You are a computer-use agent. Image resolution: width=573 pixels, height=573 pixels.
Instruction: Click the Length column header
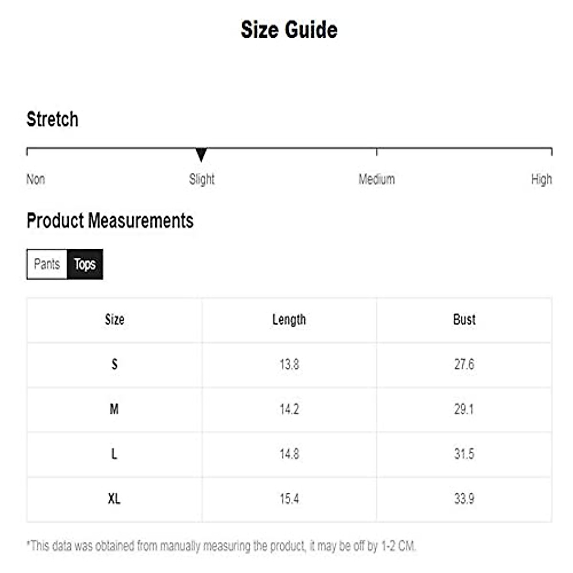pos(289,319)
